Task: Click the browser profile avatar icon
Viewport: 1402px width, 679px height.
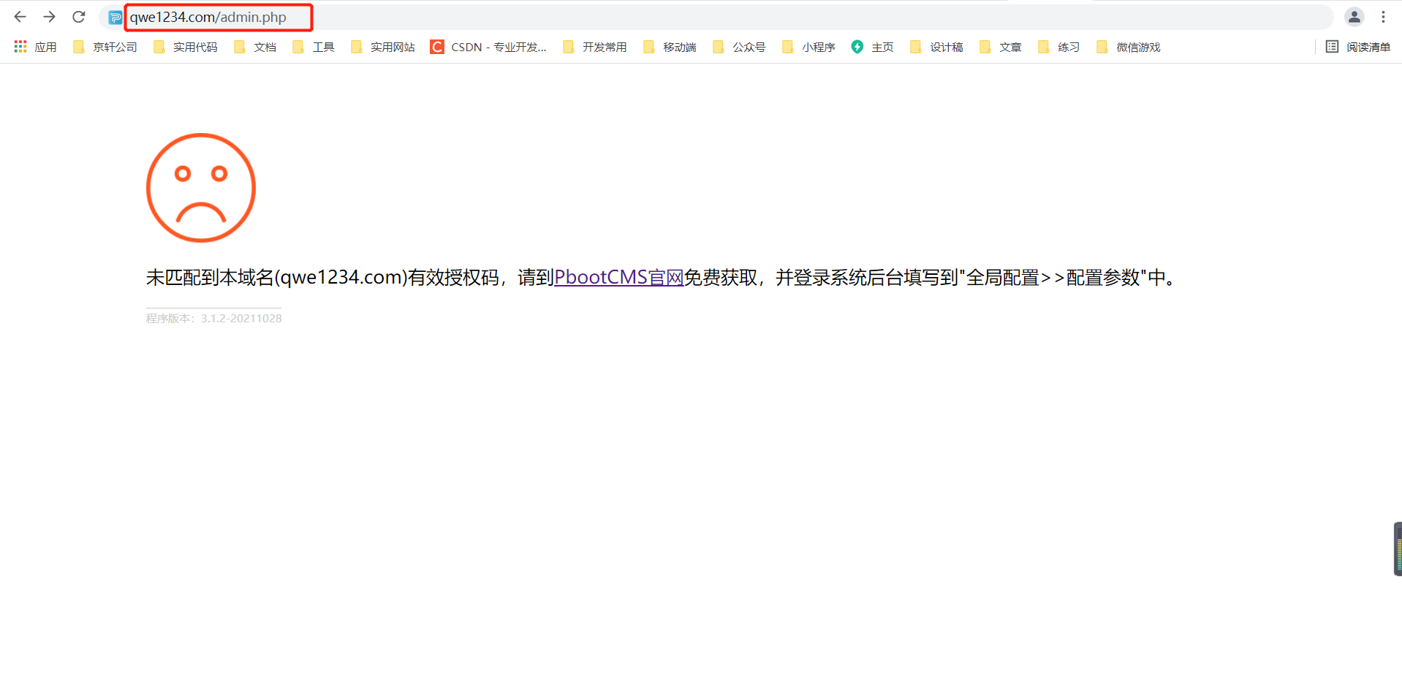Action: pyautogui.click(x=1354, y=17)
